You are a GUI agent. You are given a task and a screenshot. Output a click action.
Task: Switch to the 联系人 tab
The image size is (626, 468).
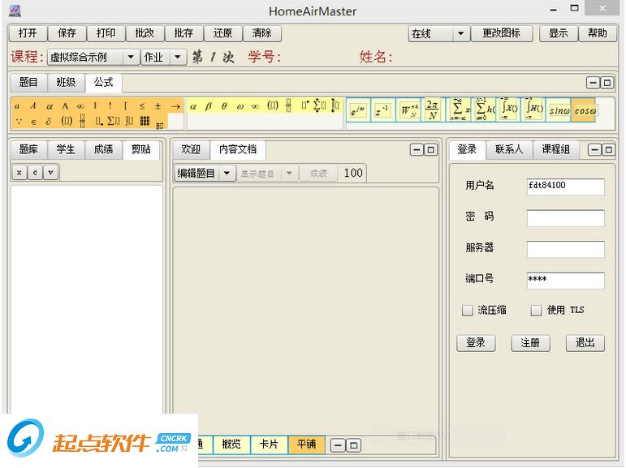[509, 149]
